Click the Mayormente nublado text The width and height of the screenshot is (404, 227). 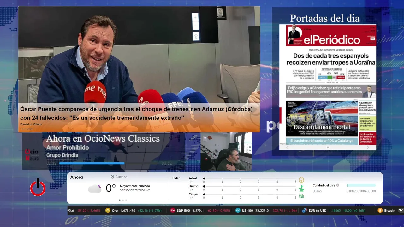click(x=135, y=186)
